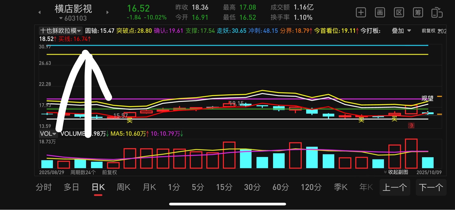Switch to 120分 chart tab

point(311,187)
